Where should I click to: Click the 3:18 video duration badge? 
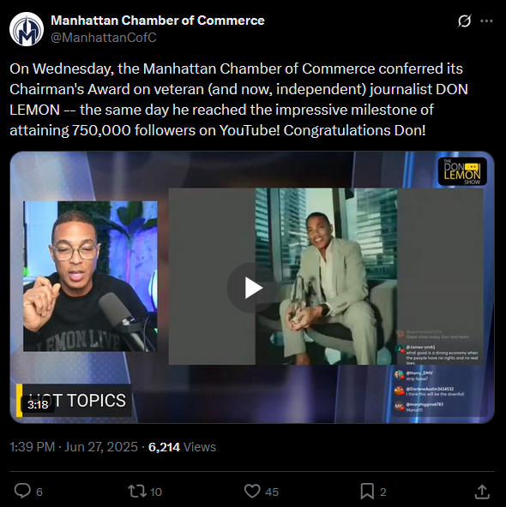pos(38,404)
